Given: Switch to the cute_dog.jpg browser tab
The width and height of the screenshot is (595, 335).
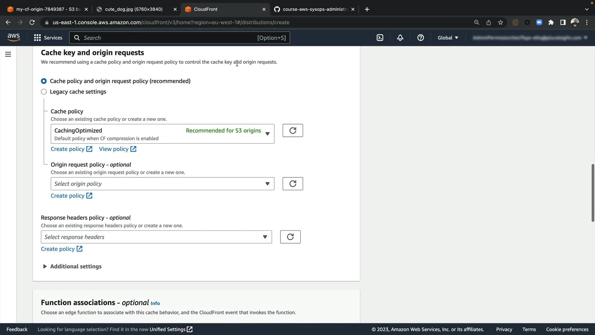Looking at the screenshot, I should 134,9.
